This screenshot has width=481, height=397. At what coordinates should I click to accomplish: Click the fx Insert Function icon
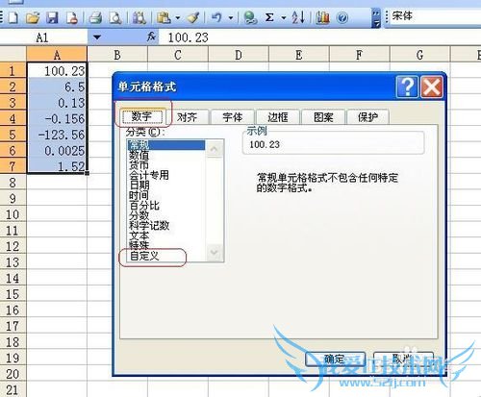(151, 37)
